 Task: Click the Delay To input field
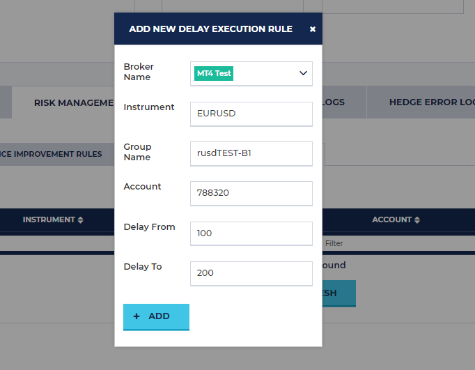251,273
